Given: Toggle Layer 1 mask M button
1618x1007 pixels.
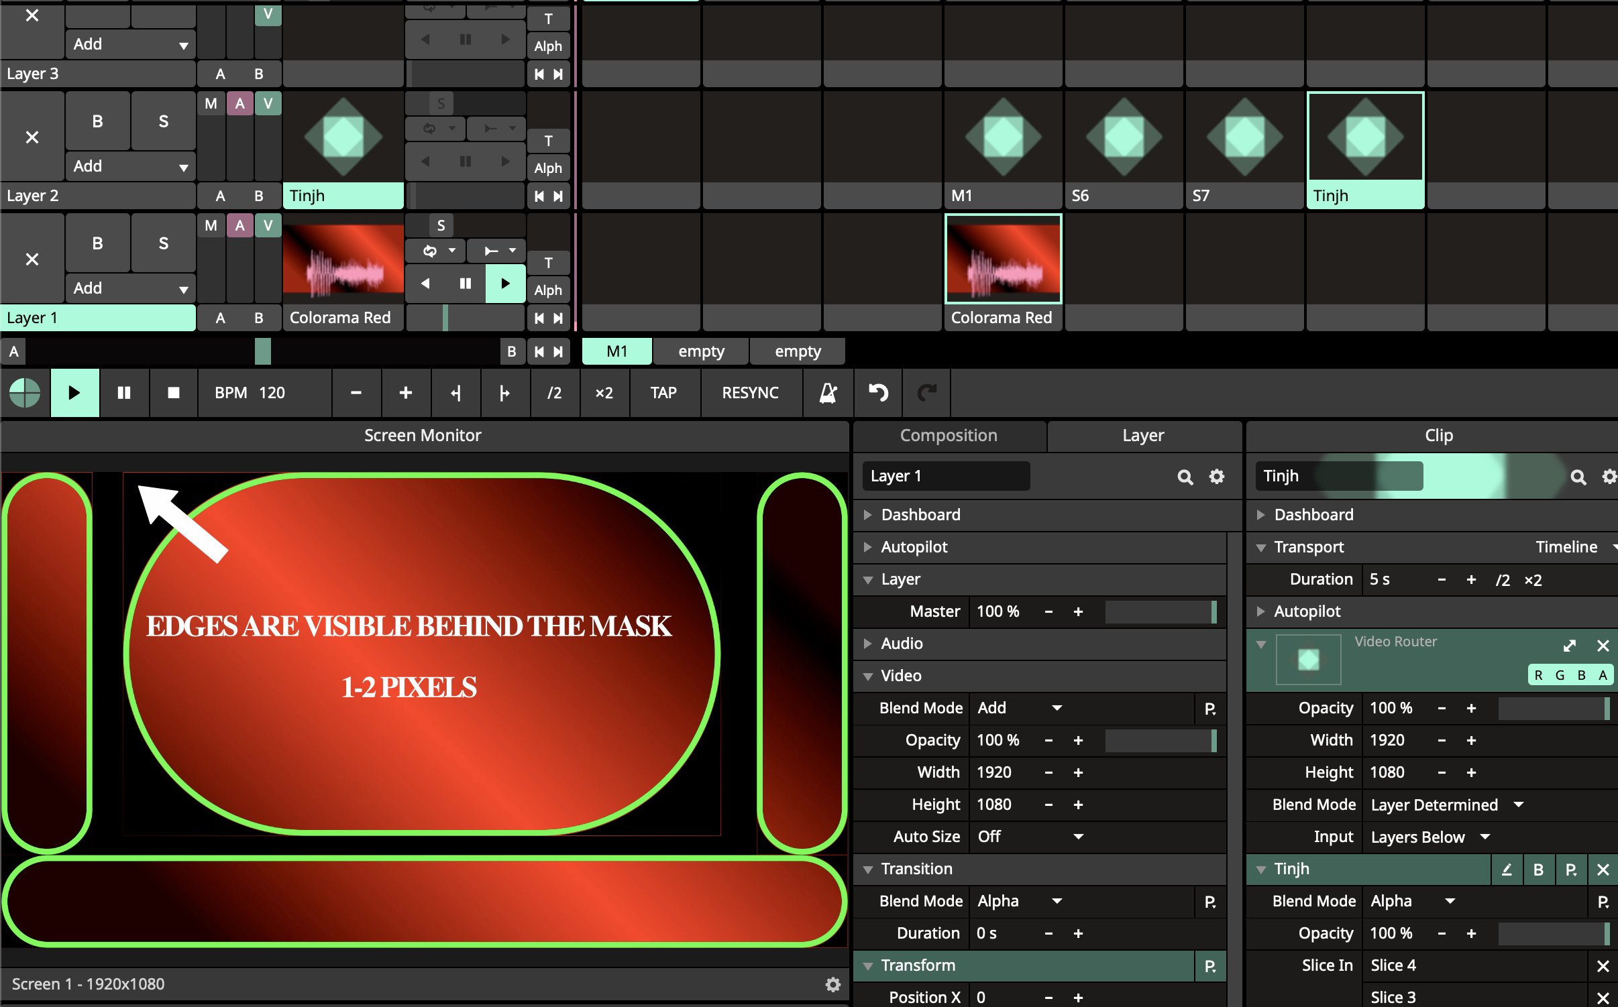Looking at the screenshot, I should click(x=211, y=226).
